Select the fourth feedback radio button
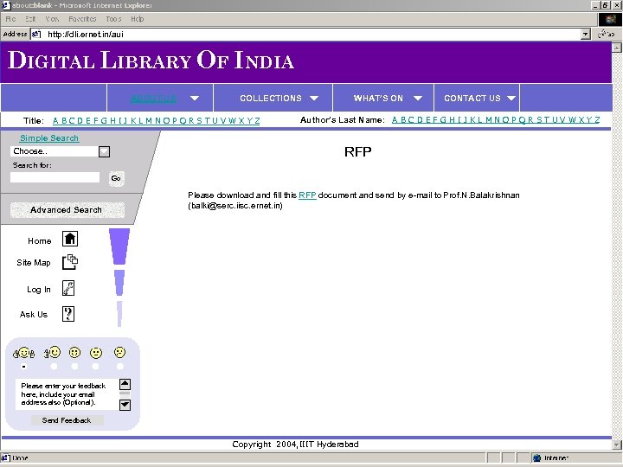The image size is (623, 467). tap(95, 367)
